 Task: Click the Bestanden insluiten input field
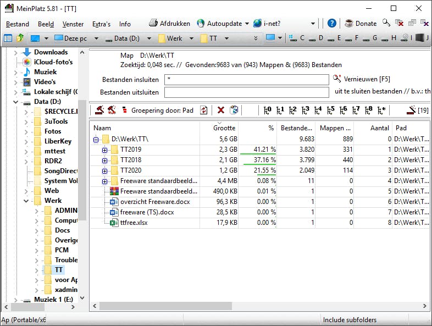tap(247, 80)
